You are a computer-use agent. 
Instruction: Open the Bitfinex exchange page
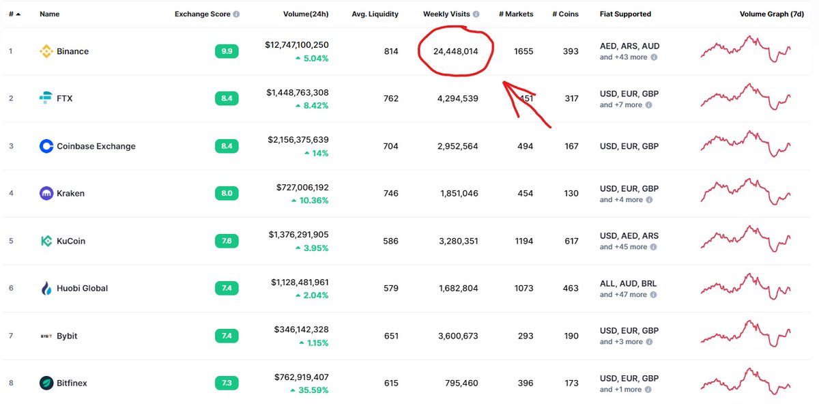coord(72,383)
